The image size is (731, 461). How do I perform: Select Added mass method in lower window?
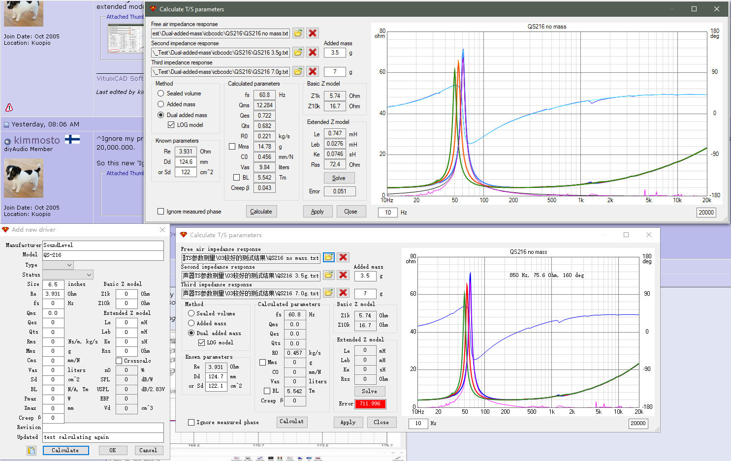click(x=191, y=323)
